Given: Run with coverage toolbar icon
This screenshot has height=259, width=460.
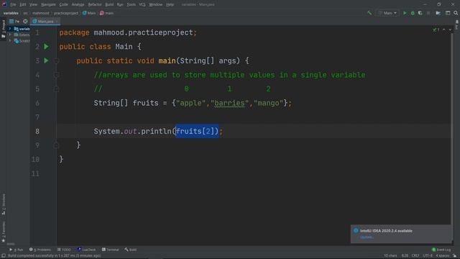Looking at the screenshot, I should [420, 13].
